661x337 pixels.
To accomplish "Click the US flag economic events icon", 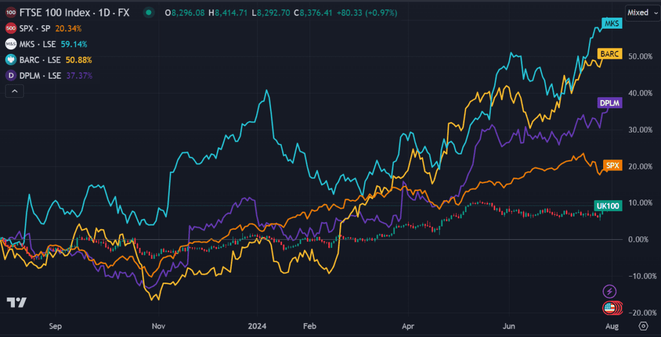I will pyautogui.click(x=610, y=308).
